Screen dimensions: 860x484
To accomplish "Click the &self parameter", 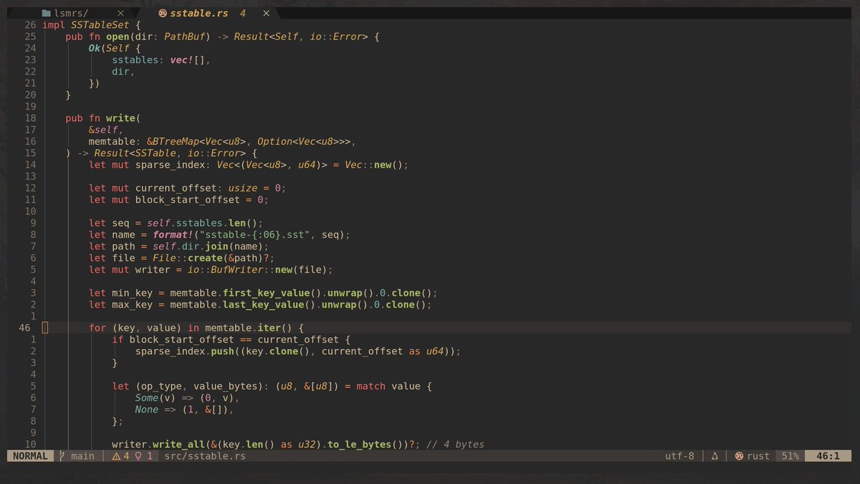I will (x=103, y=130).
